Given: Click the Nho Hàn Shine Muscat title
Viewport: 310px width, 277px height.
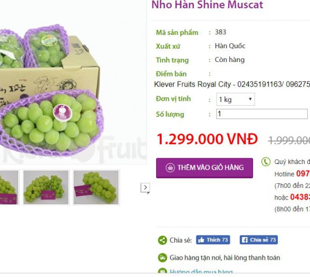Looking at the screenshot, I should pyautogui.click(x=207, y=5).
